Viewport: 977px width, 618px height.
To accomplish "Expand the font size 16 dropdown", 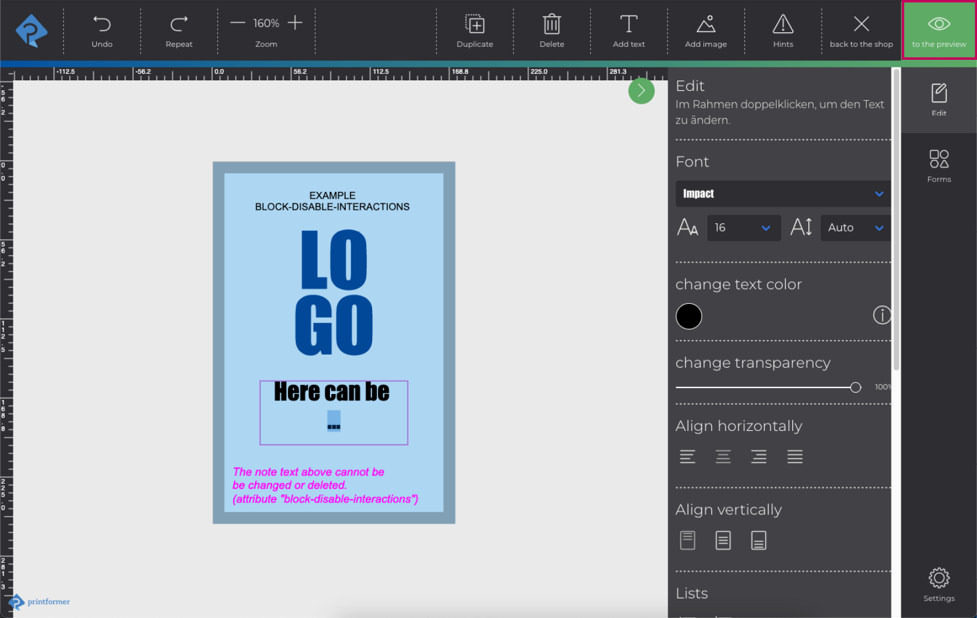I will click(743, 228).
